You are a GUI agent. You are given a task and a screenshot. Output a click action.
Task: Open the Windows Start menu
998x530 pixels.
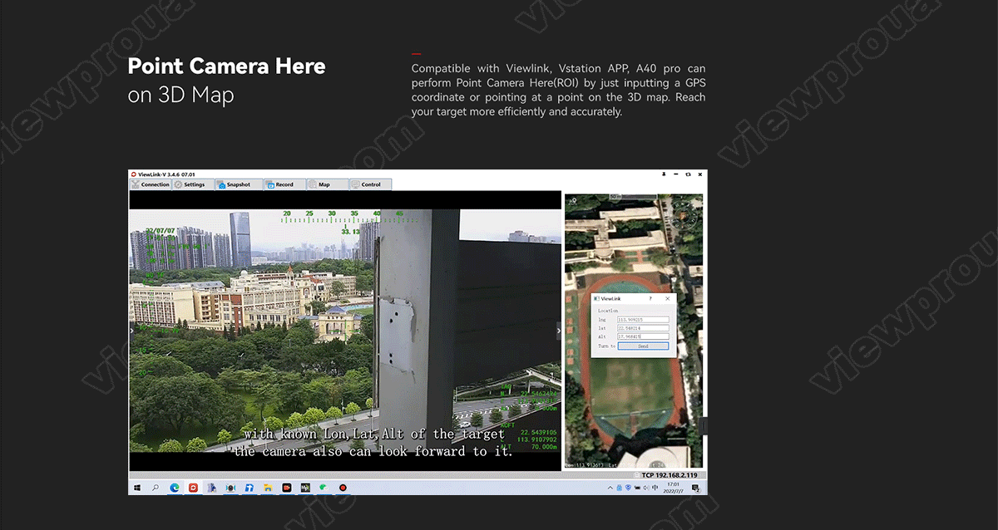pyautogui.click(x=136, y=488)
